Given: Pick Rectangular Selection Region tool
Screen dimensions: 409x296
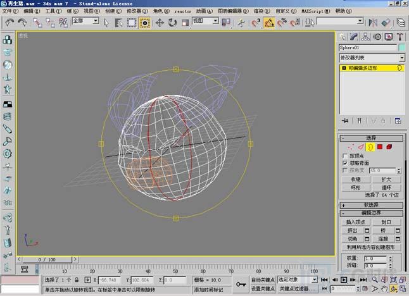Looking at the screenshot, I should (132, 23).
